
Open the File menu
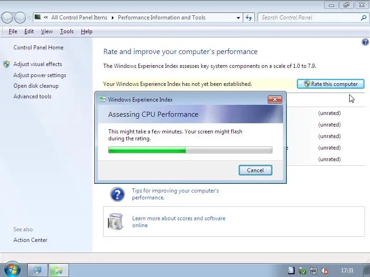pyautogui.click(x=13, y=31)
